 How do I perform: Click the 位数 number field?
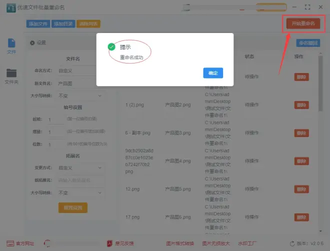55,144
